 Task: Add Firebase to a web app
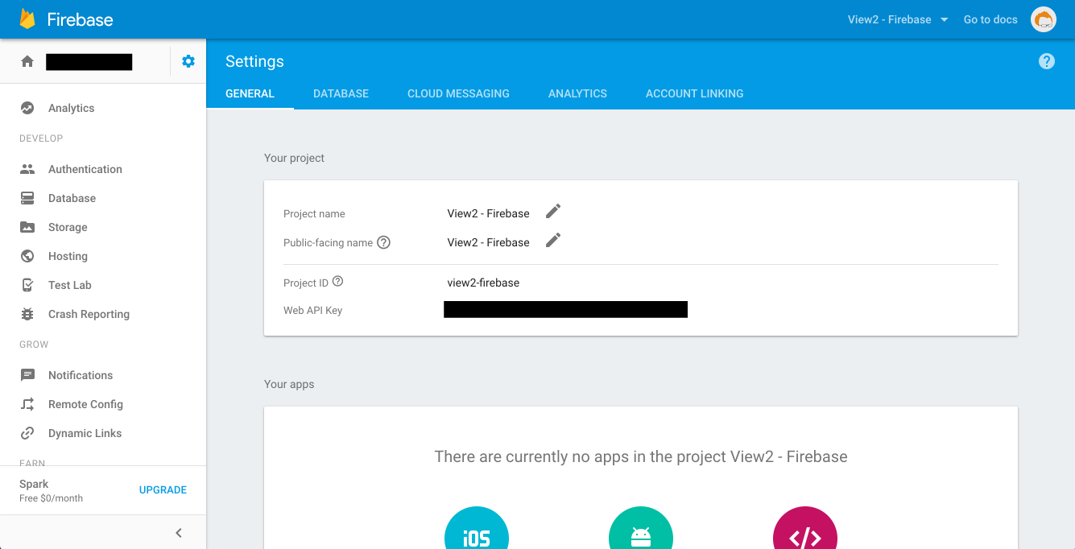pos(805,528)
